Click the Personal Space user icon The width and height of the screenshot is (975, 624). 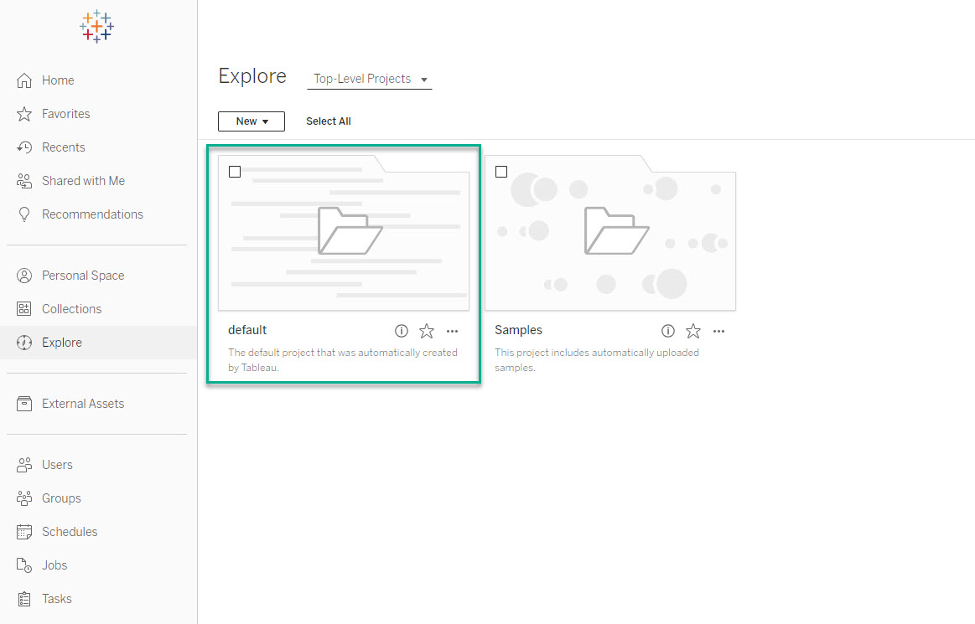click(24, 276)
